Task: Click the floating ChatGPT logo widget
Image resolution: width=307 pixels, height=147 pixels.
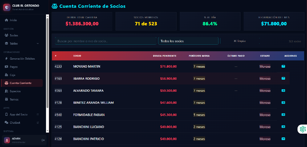Action: (303, 129)
